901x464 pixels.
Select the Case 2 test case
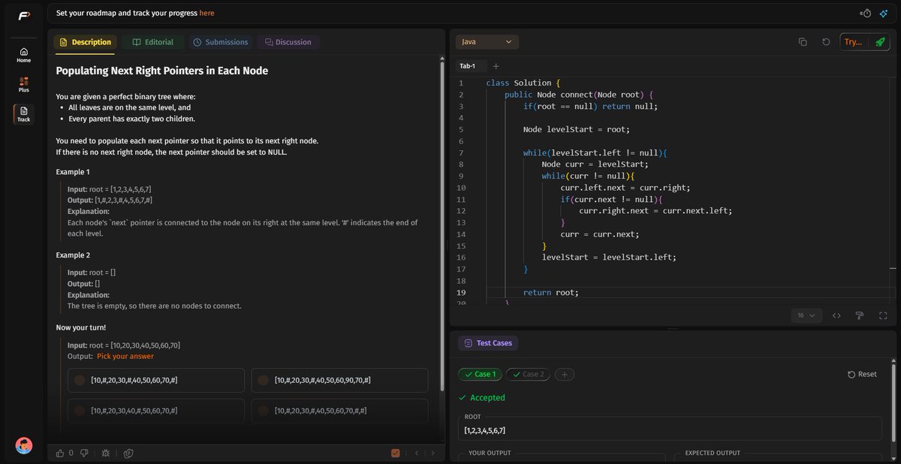pyautogui.click(x=528, y=374)
